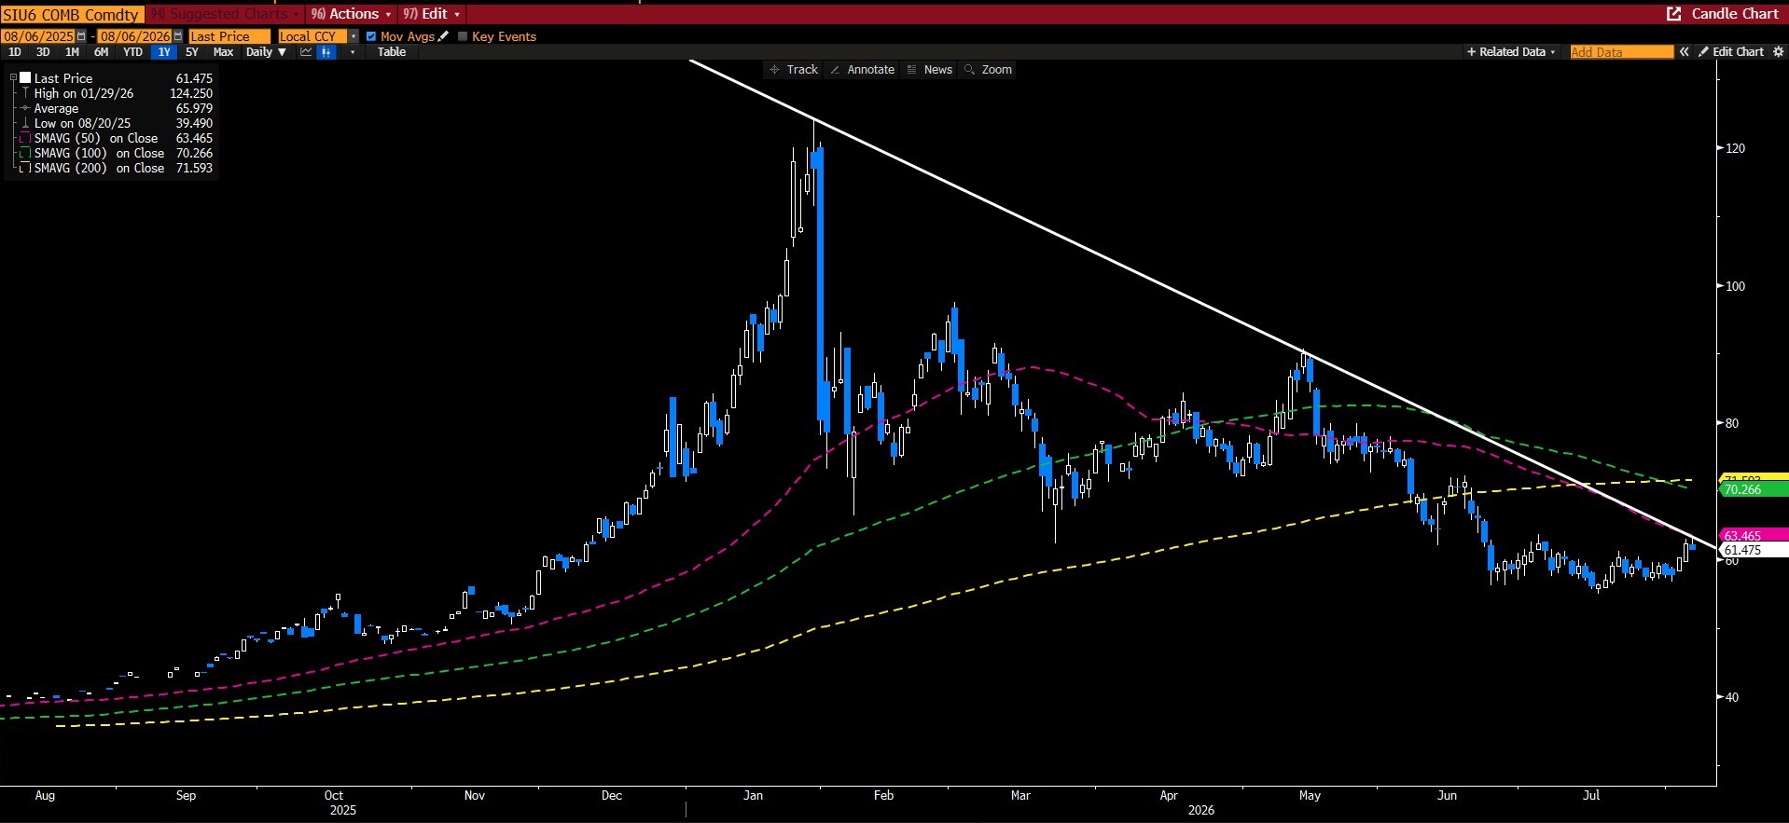Open the Suggested Charts dropdown
The width and height of the screenshot is (1789, 823).
pos(225,14)
